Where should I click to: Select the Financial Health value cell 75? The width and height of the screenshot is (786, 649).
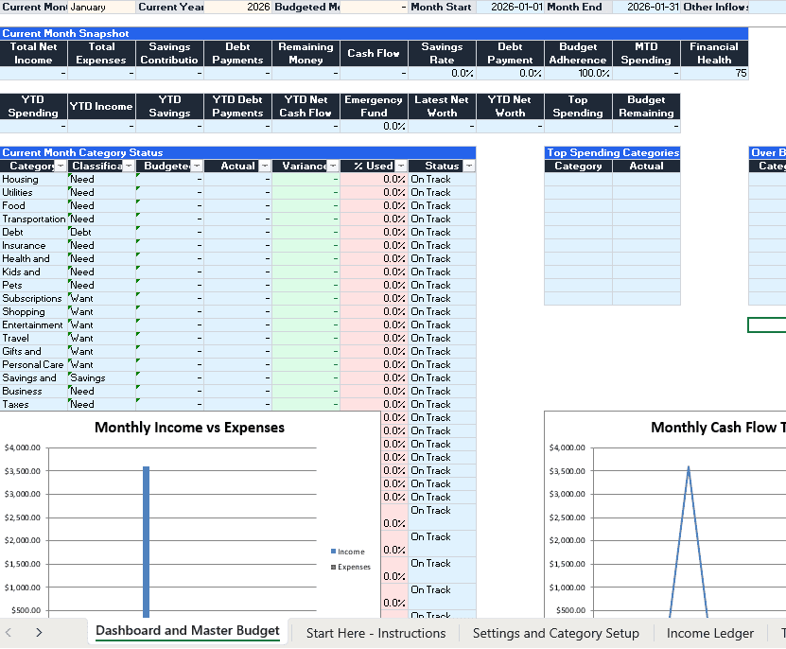[714, 73]
